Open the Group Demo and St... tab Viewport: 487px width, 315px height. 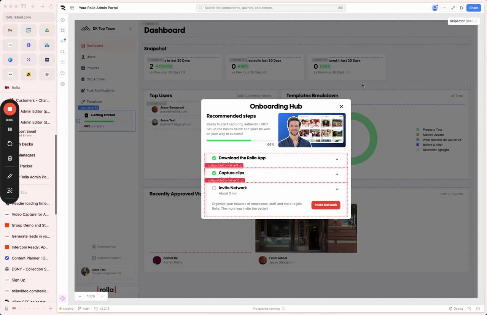29,225
